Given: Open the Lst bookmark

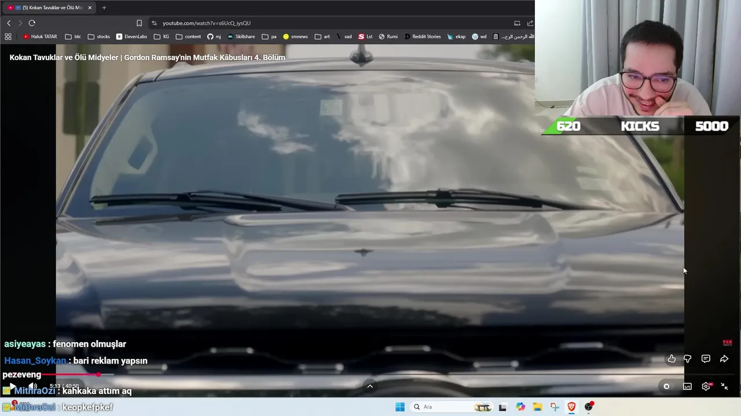Looking at the screenshot, I should click(365, 36).
